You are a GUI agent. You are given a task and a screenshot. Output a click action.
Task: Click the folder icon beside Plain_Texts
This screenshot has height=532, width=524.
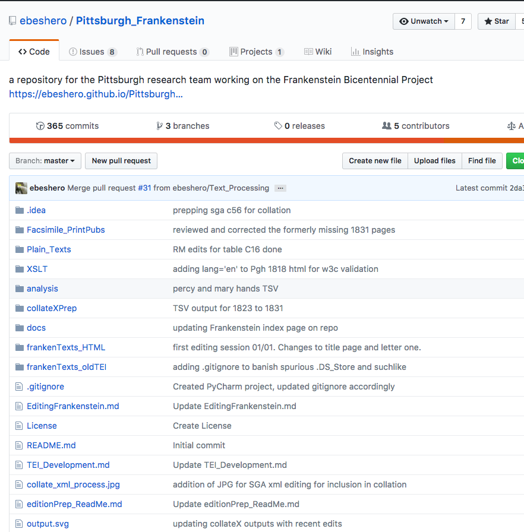tap(20, 250)
